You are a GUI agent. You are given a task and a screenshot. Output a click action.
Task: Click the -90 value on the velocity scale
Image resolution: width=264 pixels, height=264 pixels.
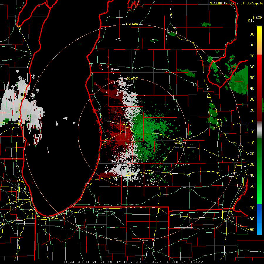click(x=251, y=230)
